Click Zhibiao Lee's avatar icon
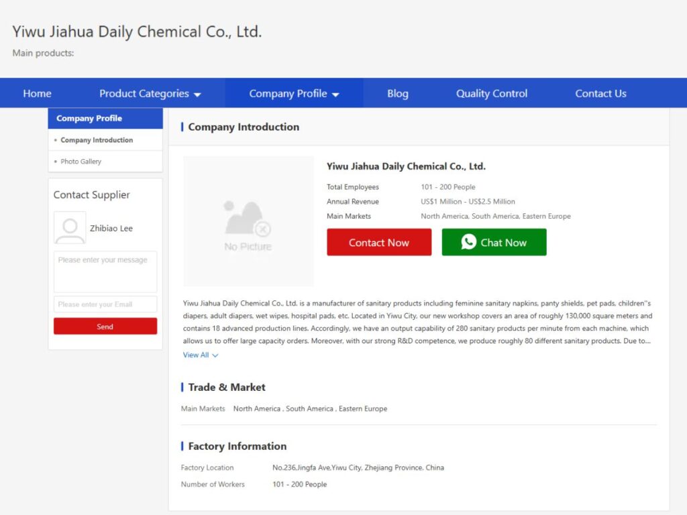The width and height of the screenshot is (687, 515). point(70,228)
